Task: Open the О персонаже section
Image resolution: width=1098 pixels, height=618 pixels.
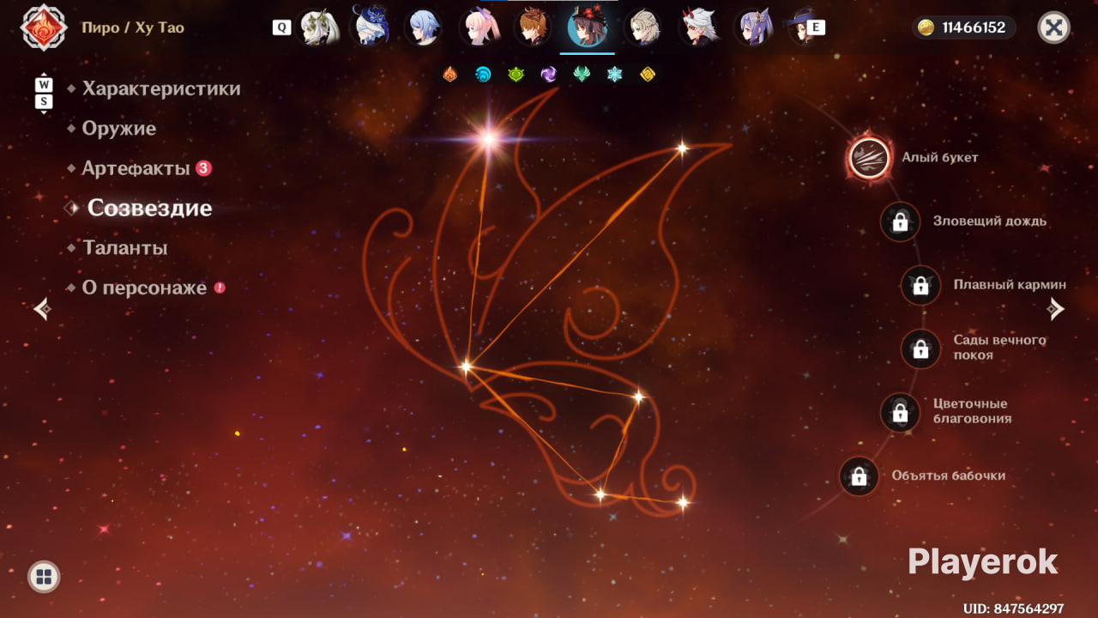Action: [x=144, y=288]
